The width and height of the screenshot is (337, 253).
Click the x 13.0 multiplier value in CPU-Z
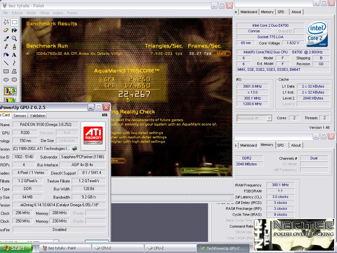click(x=252, y=92)
